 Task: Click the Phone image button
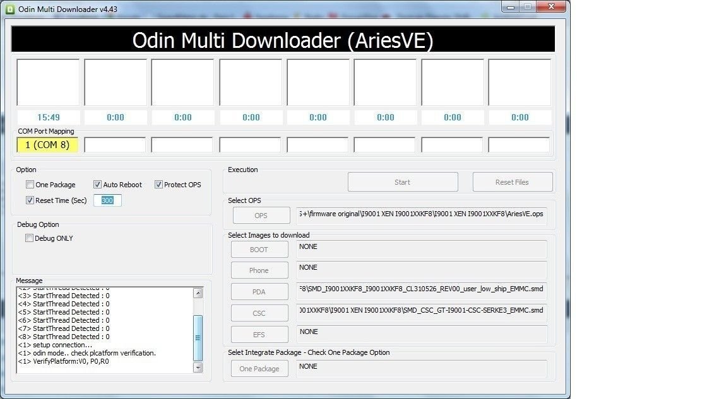(x=259, y=270)
